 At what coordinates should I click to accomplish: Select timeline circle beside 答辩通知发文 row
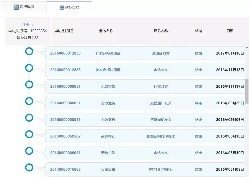click(29, 118)
